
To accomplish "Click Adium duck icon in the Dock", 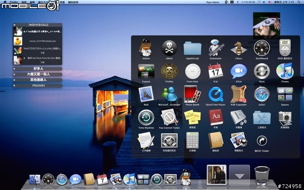I will tap(185, 177).
